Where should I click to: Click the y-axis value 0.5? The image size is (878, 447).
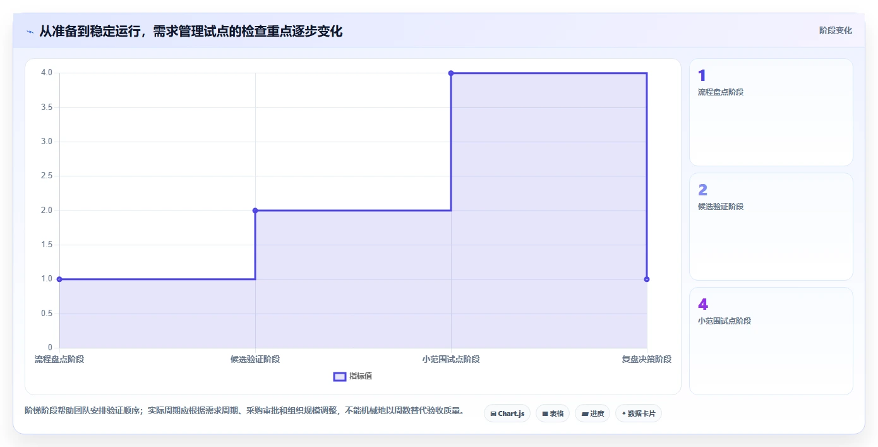pos(47,314)
